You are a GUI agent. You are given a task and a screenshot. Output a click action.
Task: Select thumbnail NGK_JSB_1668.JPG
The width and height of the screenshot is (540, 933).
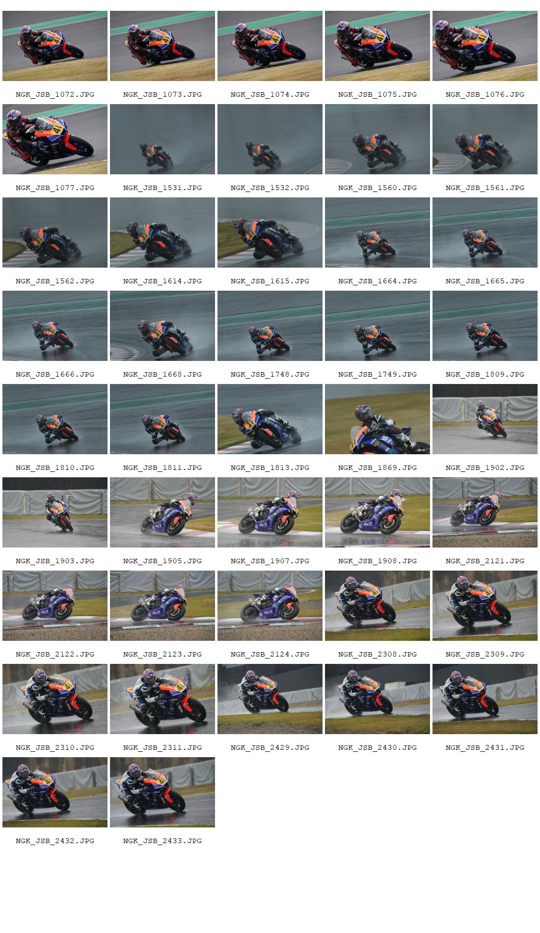162,326
